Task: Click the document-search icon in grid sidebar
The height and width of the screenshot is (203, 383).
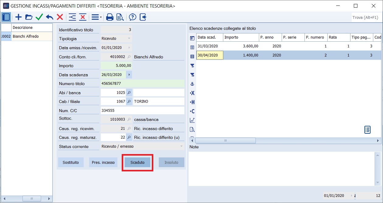Action: pos(192,129)
